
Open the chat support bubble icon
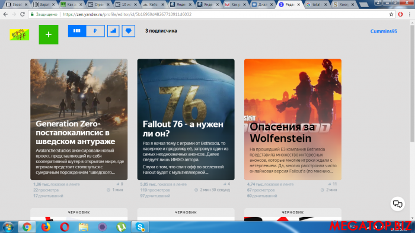(398, 203)
